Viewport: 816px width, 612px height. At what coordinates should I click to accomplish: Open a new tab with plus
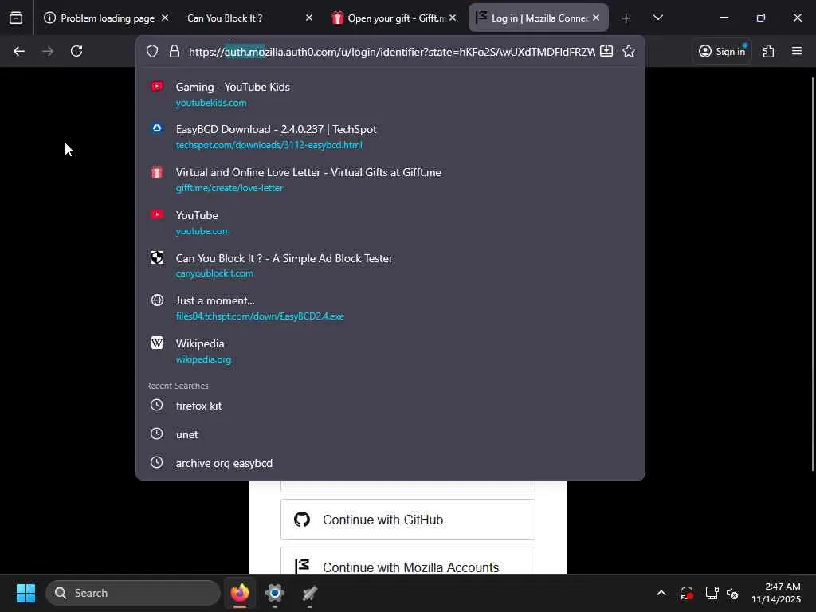coord(626,18)
